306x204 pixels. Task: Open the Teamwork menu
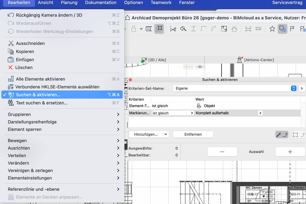point(161,3)
